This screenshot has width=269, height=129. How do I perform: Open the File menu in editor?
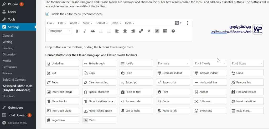coord(51,23)
